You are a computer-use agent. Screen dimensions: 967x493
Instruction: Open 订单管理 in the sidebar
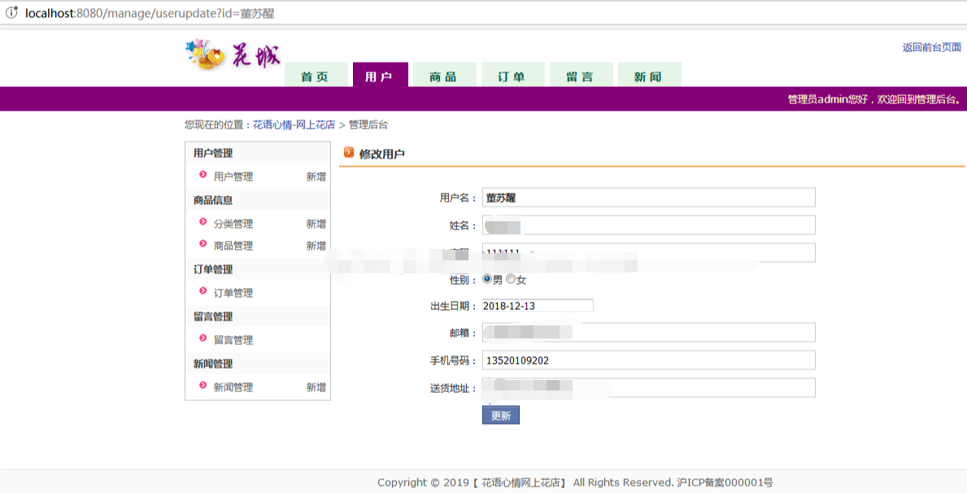click(233, 293)
